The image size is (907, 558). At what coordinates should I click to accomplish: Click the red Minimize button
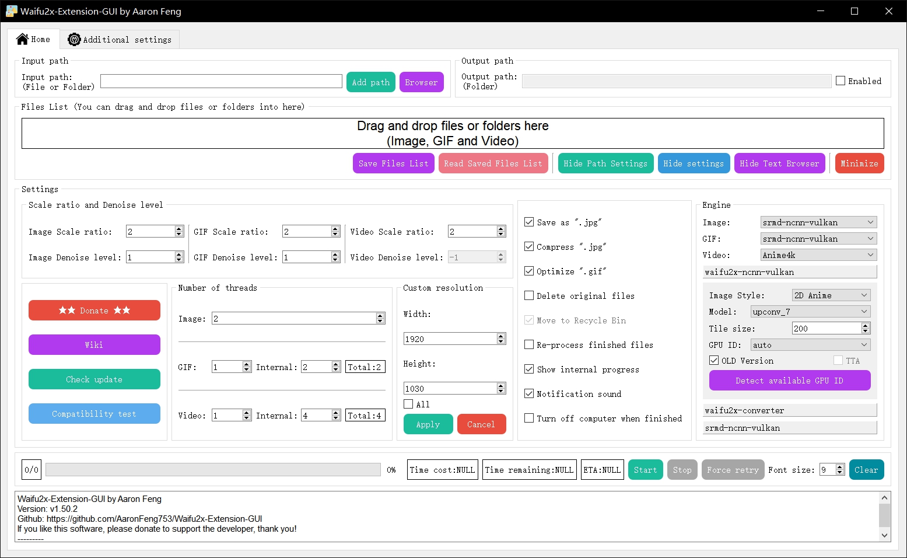pyautogui.click(x=859, y=163)
